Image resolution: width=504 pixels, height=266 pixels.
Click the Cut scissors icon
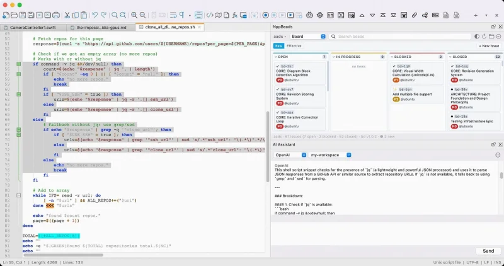point(67,15)
